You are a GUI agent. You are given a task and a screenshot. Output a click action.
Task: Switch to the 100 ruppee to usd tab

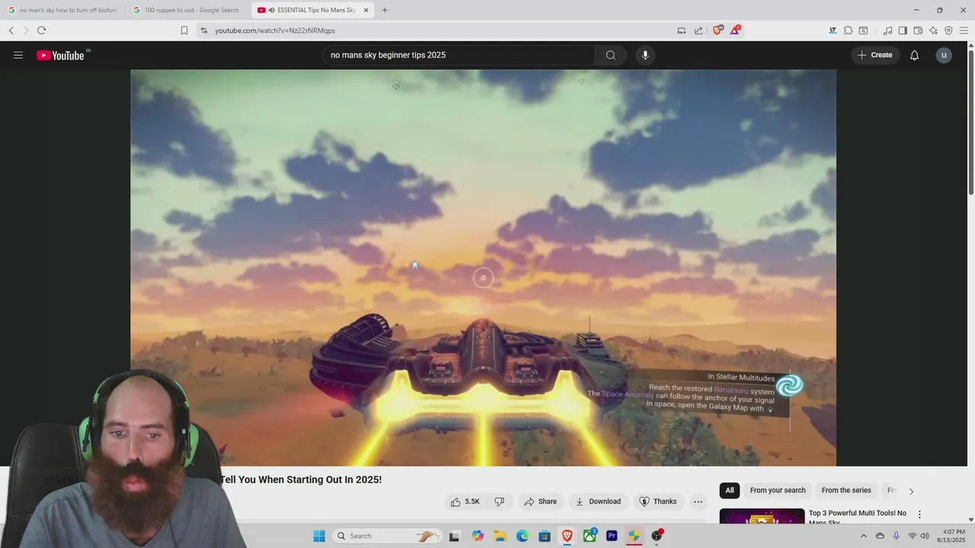[x=187, y=10]
